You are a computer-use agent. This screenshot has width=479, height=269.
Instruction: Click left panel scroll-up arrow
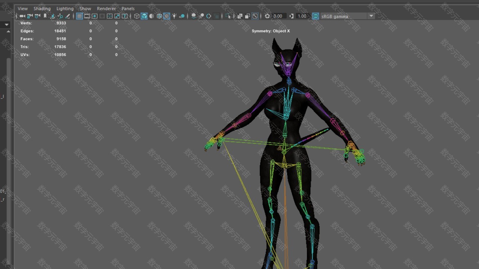8,32
